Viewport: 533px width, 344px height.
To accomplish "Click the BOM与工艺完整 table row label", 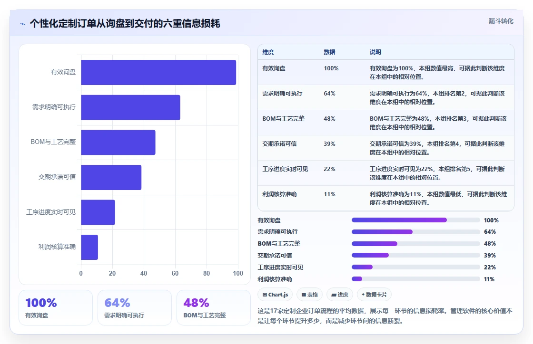I will click(x=283, y=118).
